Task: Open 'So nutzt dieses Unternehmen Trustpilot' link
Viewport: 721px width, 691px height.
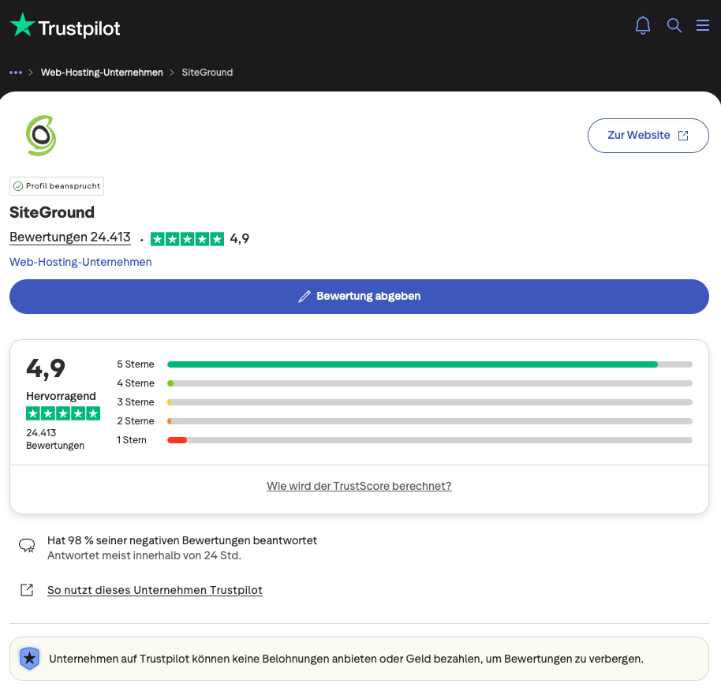Action: pyautogui.click(x=155, y=590)
